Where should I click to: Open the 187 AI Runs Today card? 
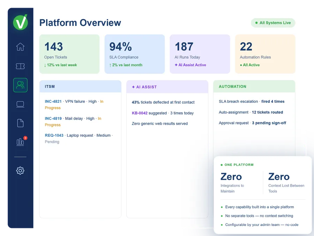click(200, 54)
